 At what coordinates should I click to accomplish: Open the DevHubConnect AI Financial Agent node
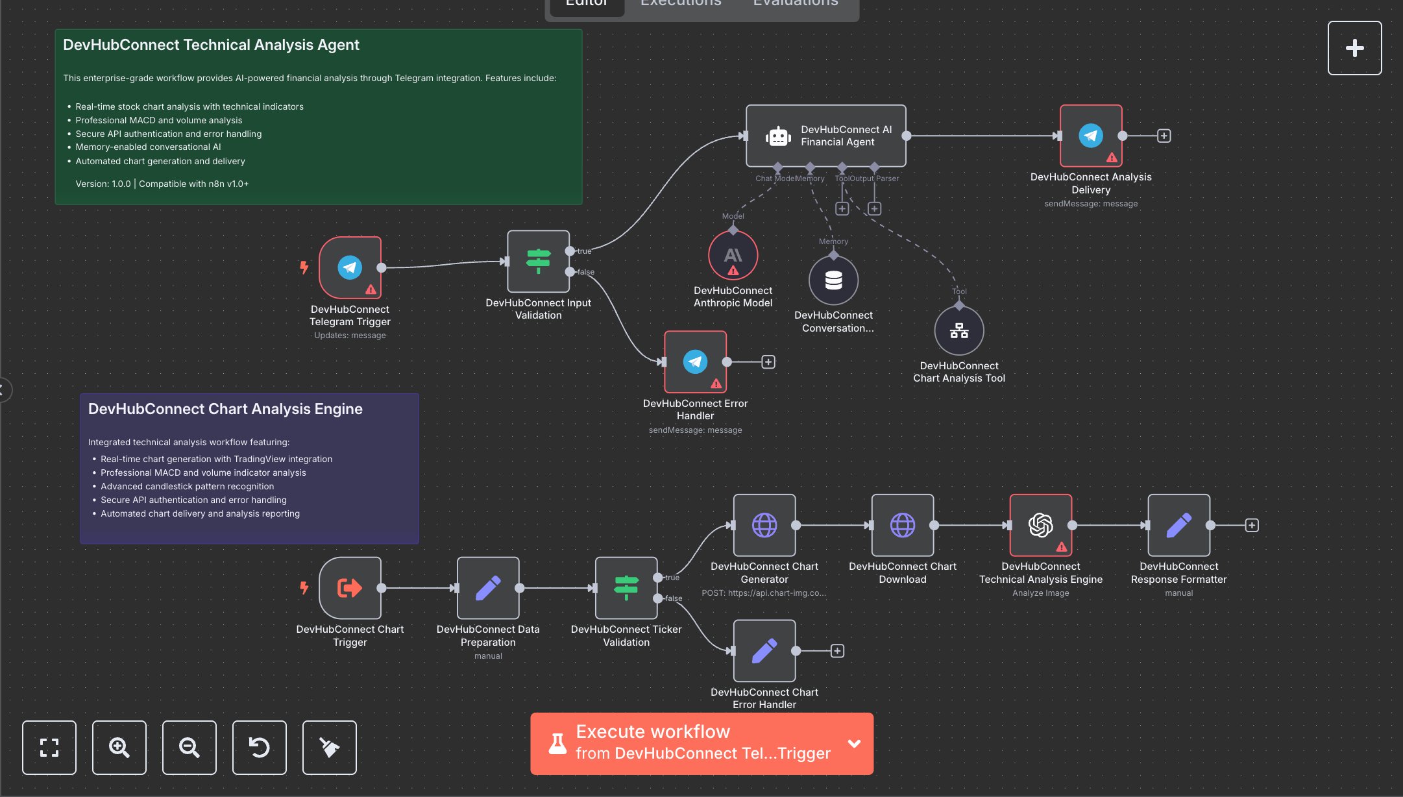click(825, 136)
